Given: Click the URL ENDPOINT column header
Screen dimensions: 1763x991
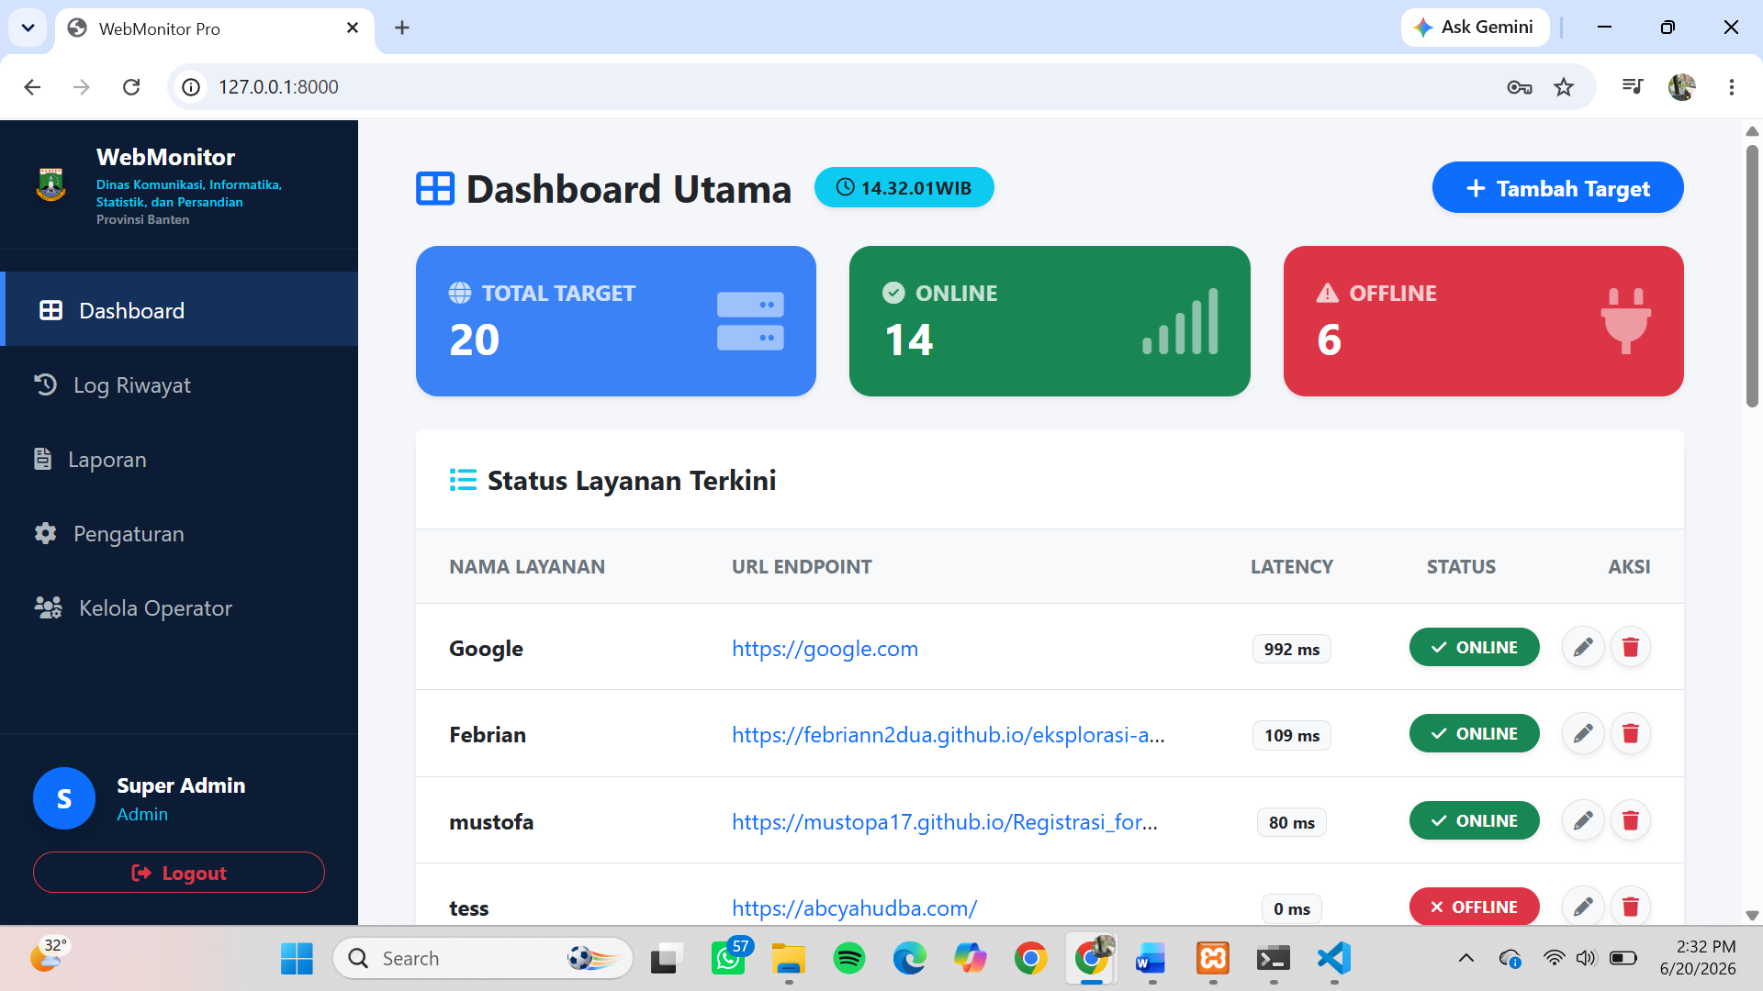Looking at the screenshot, I should click(x=802, y=567).
